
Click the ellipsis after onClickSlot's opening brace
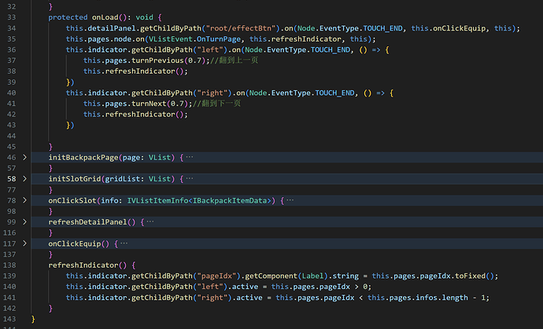pos(290,200)
